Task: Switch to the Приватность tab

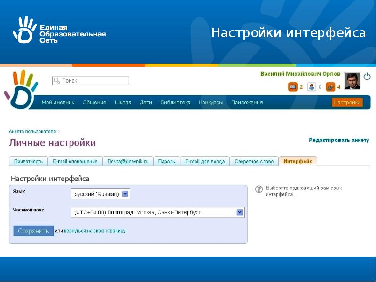Action: (x=29, y=161)
